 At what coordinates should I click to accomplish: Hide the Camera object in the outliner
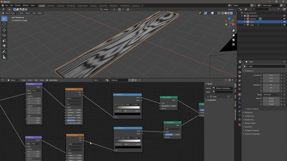click(x=284, y=19)
